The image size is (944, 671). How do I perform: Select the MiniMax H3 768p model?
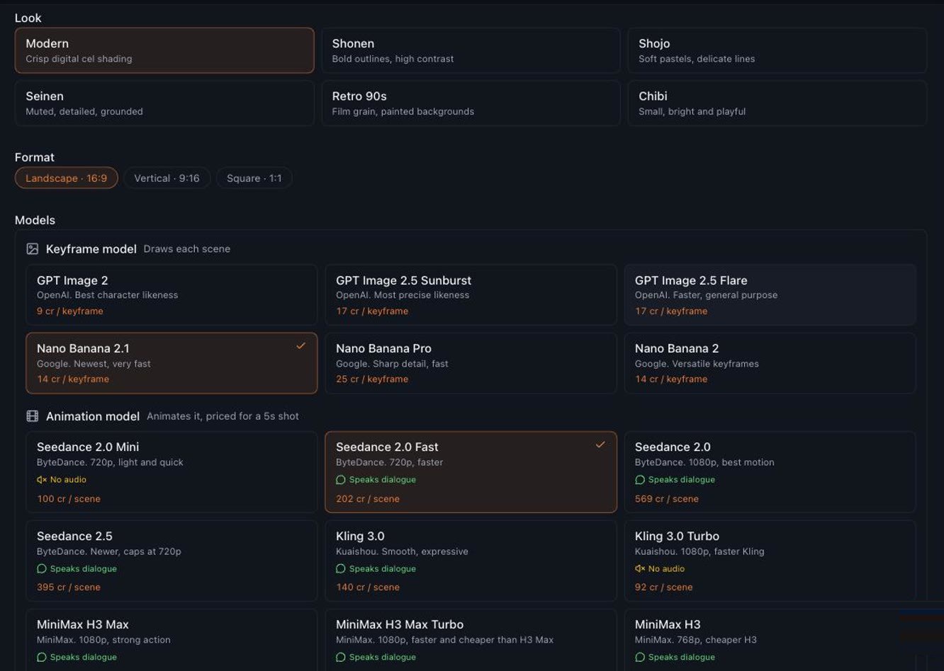(x=770, y=640)
